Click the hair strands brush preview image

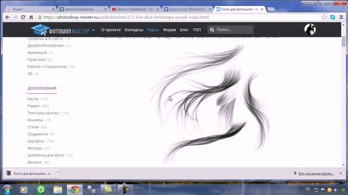click(210, 104)
